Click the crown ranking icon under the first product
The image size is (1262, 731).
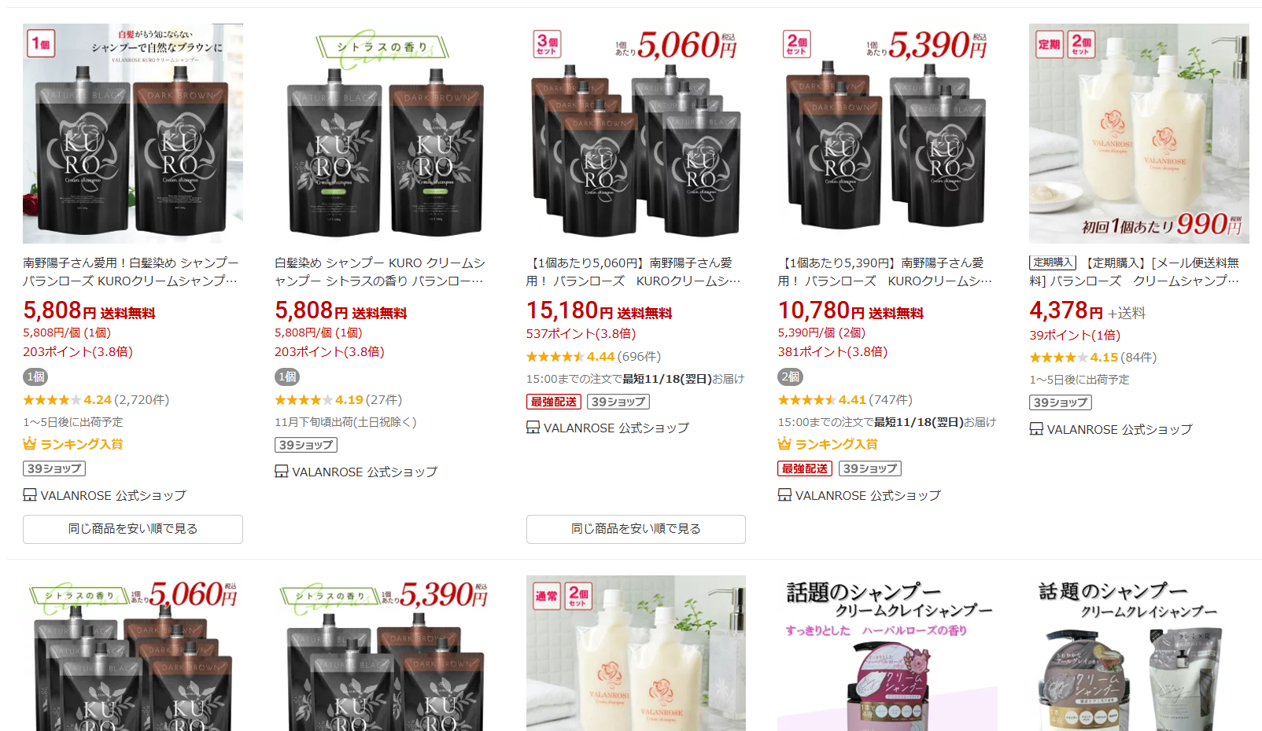click(30, 444)
